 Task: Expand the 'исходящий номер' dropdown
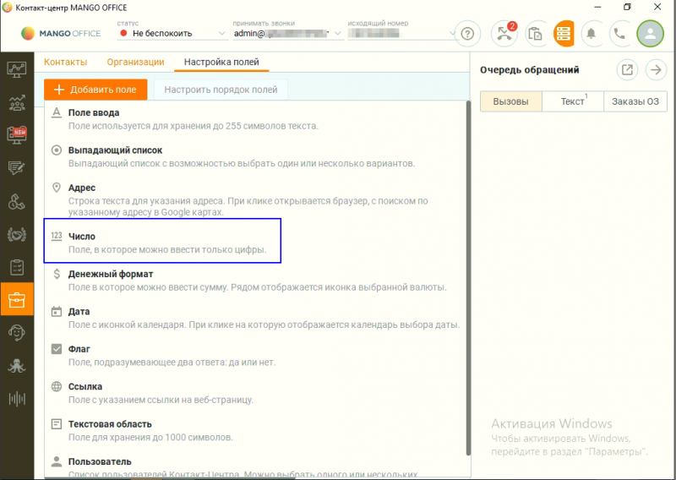click(x=401, y=34)
